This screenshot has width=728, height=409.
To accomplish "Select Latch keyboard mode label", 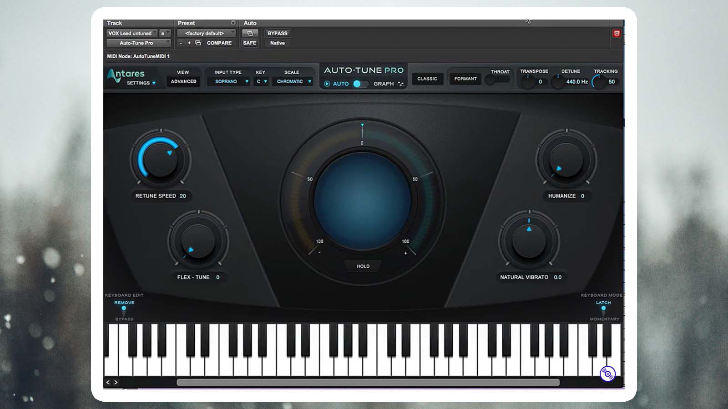I will coord(603,303).
